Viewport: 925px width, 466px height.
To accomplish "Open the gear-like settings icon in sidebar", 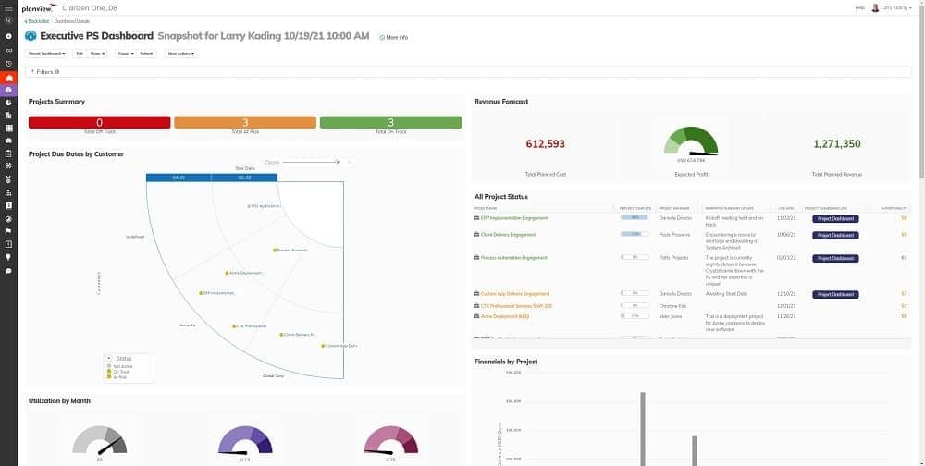I will click(x=8, y=166).
